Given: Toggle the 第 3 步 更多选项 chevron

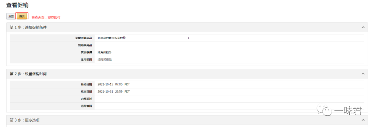Looking at the screenshot, I should (x=363, y=120).
